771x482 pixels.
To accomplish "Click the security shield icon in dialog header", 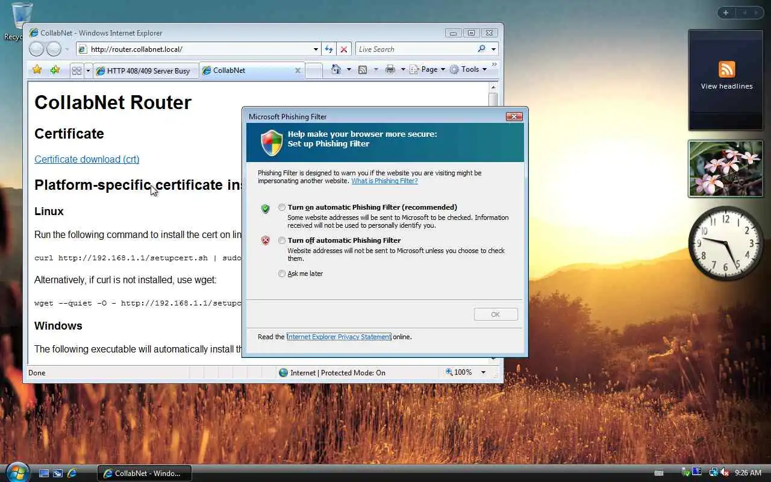I will (x=272, y=143).
